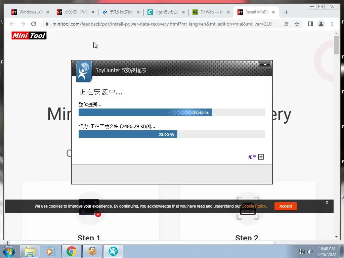Open the ダウンロード MiniTool tab
Viewport: 344px width, 258px height.
tap(76, 12)
